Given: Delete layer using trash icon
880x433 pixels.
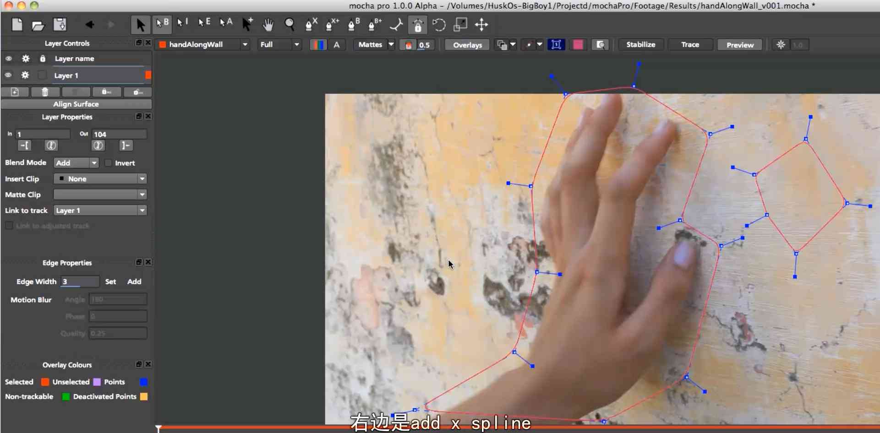Looking at the screenshot, I should tap(45, 92).
